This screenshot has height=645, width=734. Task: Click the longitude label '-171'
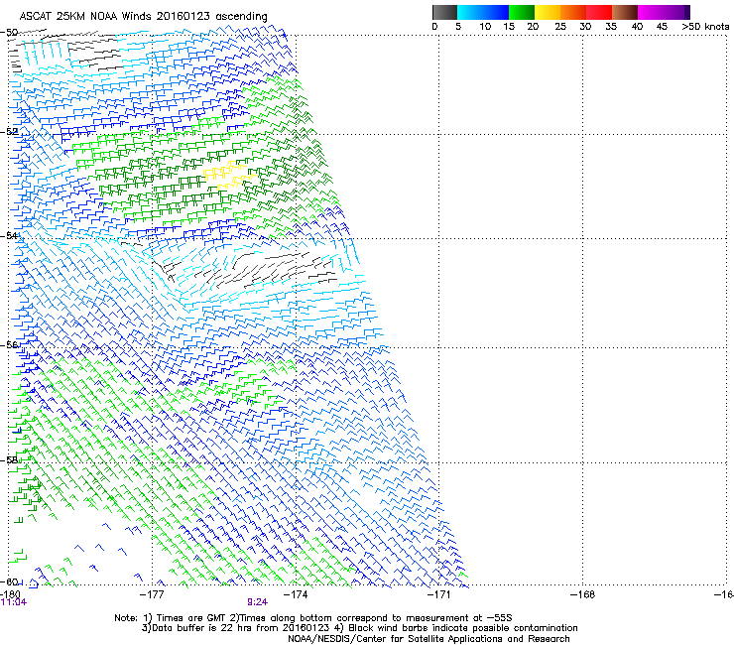439,594
